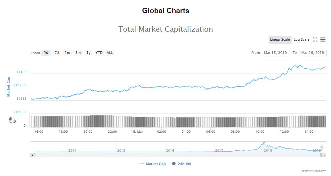331x176 pixels.
Task: Select the 1d zoom range
Action: [x=46, y=53]
